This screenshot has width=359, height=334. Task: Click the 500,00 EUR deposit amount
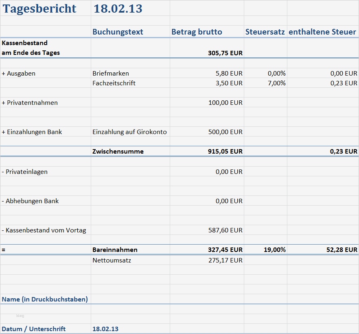coord(227,132)
